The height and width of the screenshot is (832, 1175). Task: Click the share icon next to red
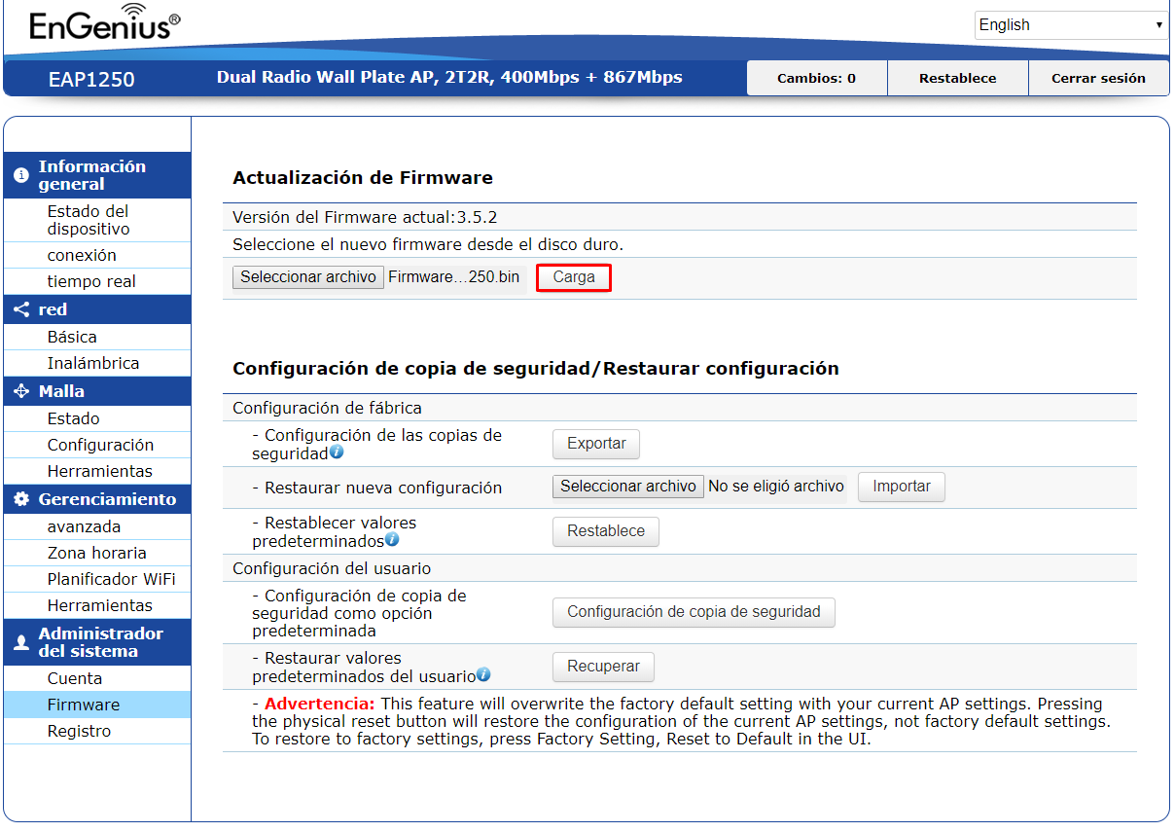[21, 309]
